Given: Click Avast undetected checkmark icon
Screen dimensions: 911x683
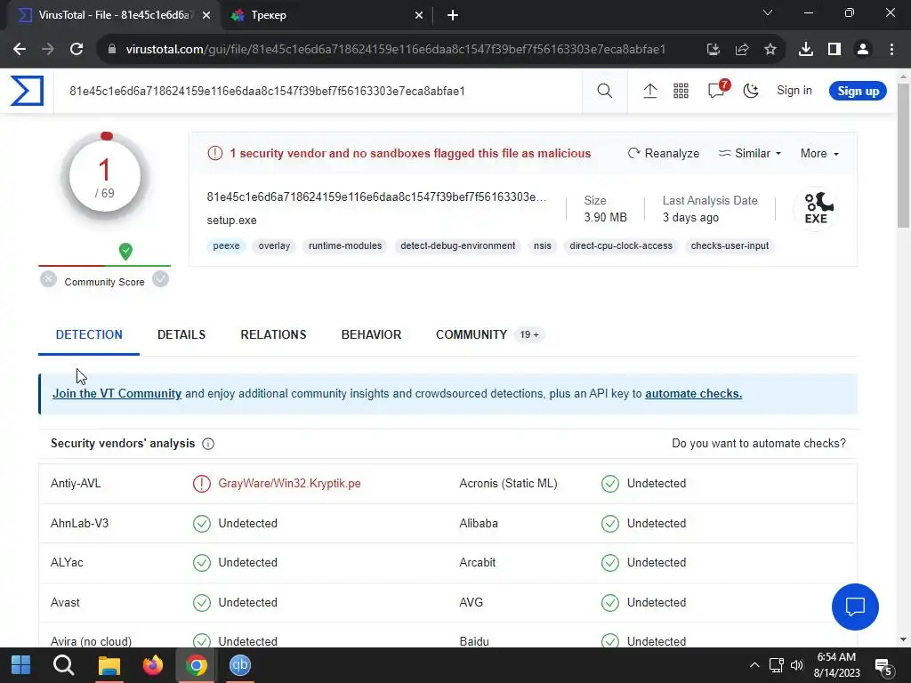Looking at the screenshot, I should [x=202, y=603].
